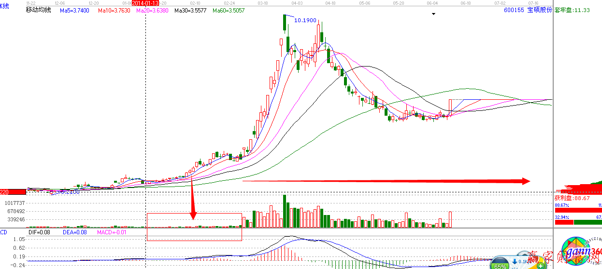Viewport: 602px width, 269px height.
Task: Click the red rectangle annotation over volume
Action: coord(194,227)
